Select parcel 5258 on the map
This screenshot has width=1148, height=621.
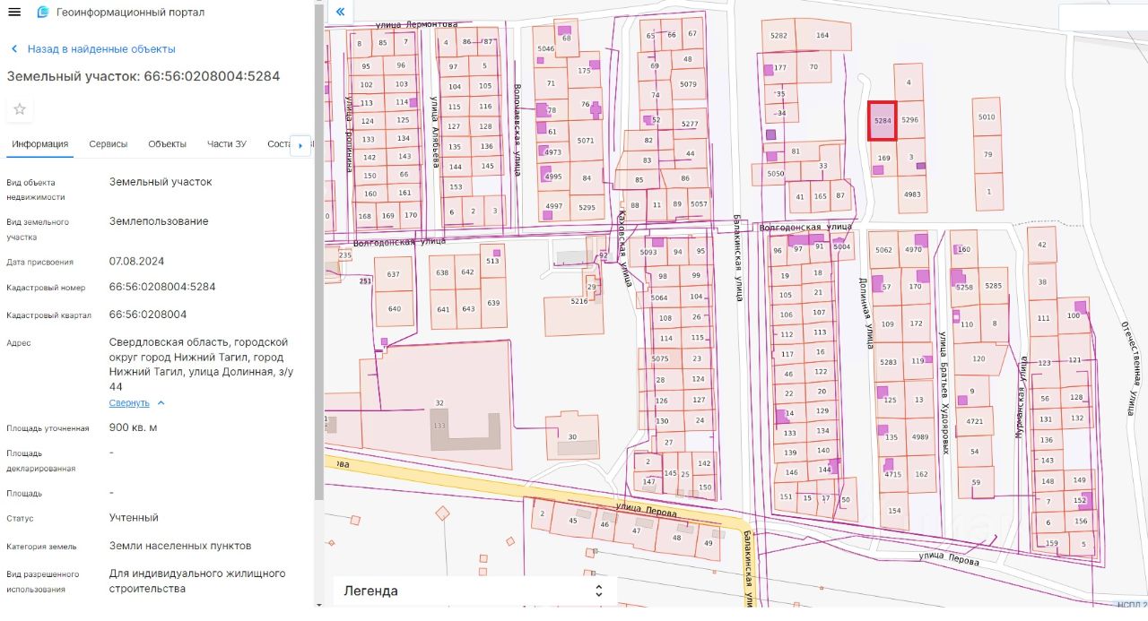tap(964, 287)
